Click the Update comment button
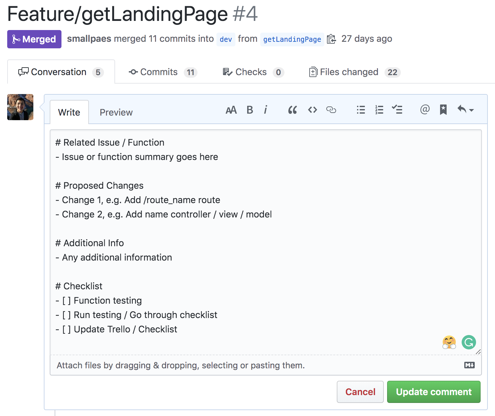Screen dimensions: 495x416 tap(434, 392)
